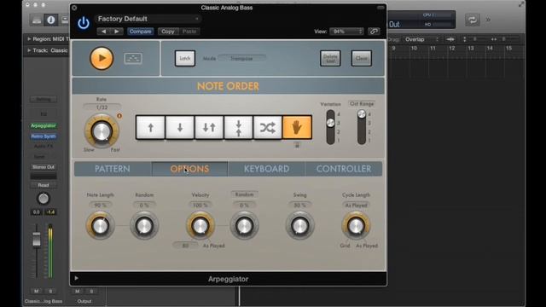Toggle cycle mode icon in Logic control bar

[x=472, y=20]
